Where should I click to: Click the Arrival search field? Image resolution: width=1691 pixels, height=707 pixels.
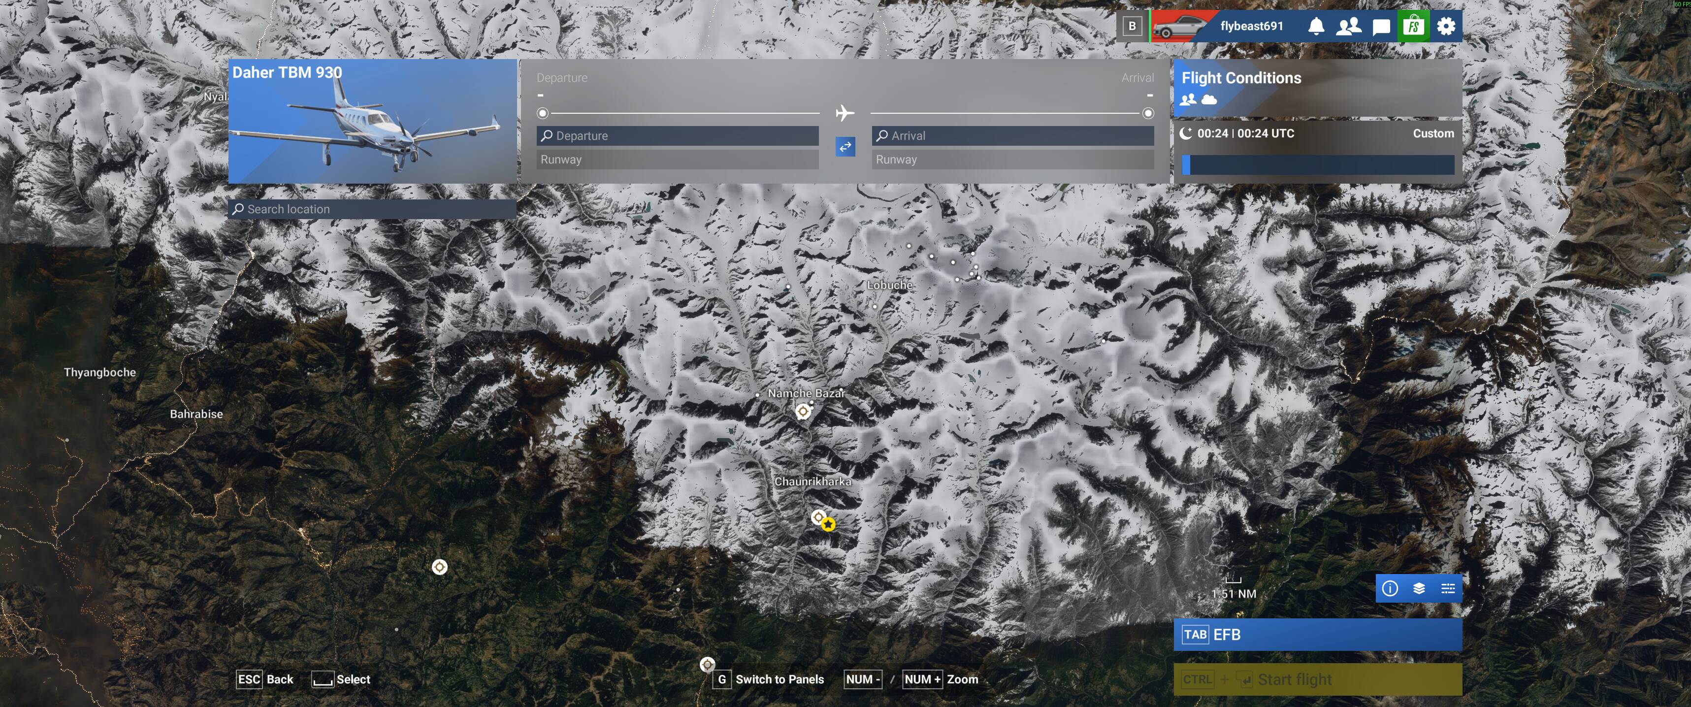(1012, 136)
